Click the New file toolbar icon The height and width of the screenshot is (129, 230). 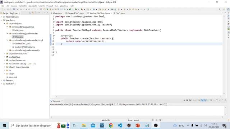[2, 9]
